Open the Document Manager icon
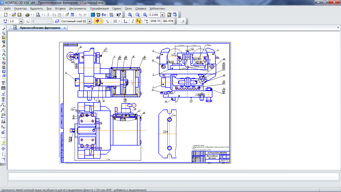 tap(93, 15)
